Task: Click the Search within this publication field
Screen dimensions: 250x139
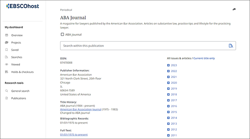Action: click(x=148, y=46)
